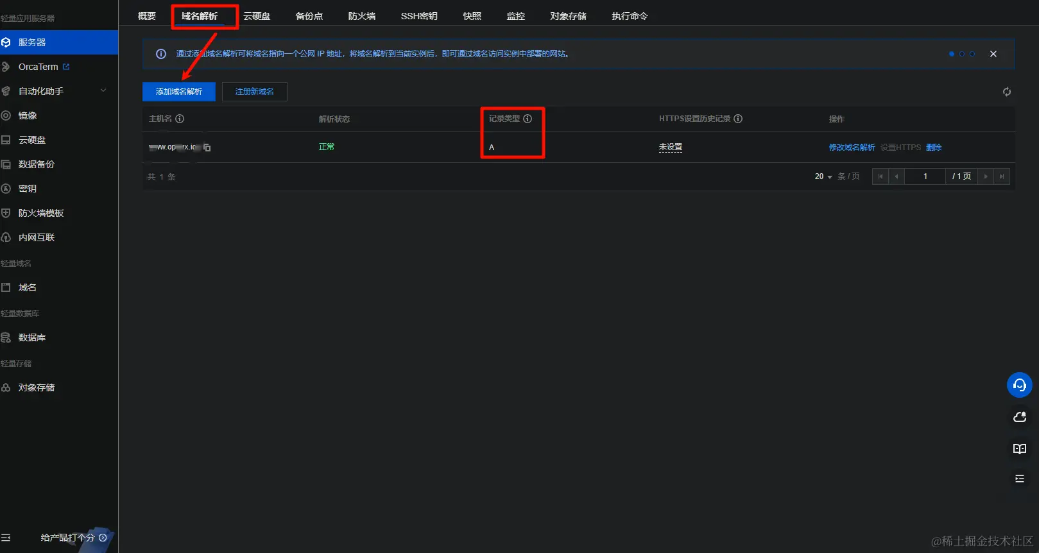Switch to the 域名解析 tab
Screen dimensions: 1039x553
point(200,16)
